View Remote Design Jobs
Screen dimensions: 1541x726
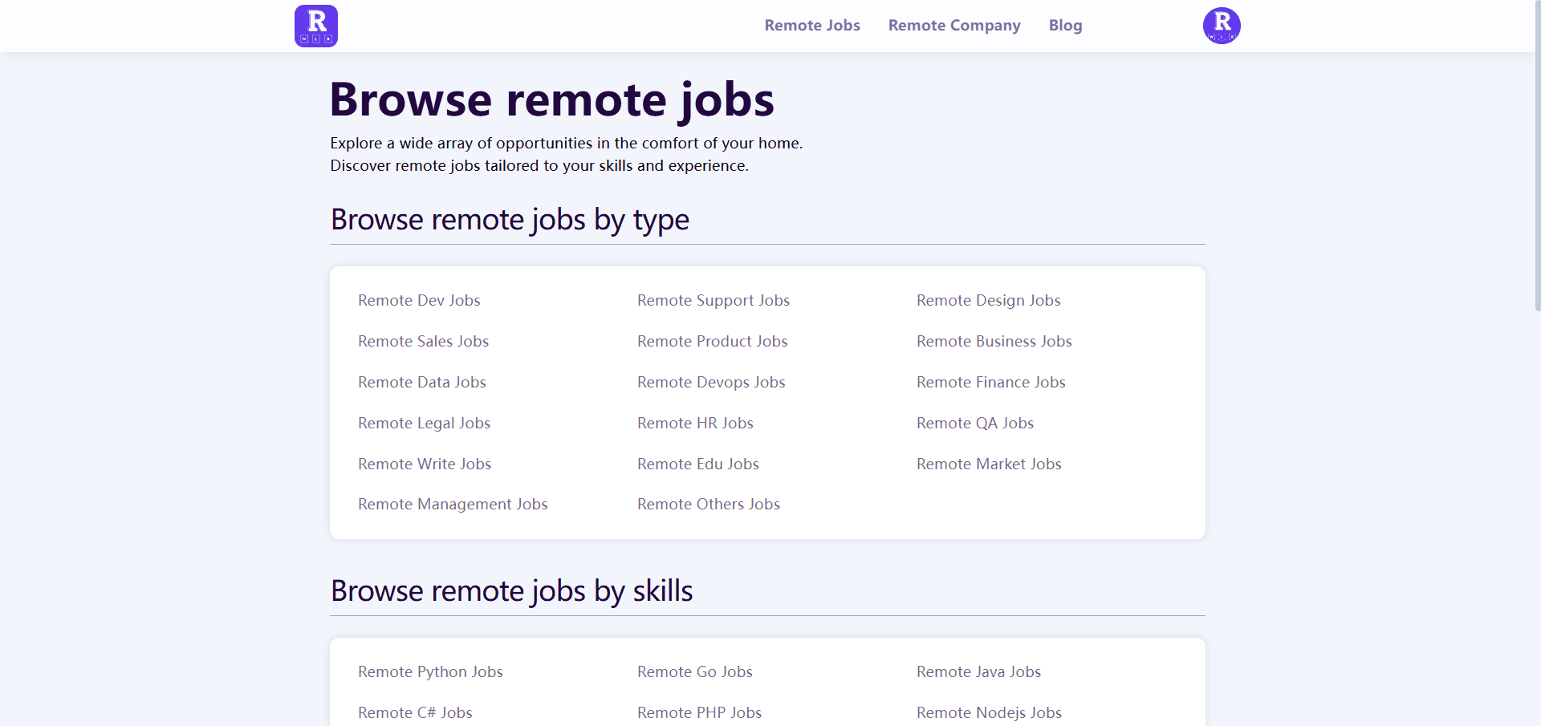pyautogui.click(x=988, y=300)
